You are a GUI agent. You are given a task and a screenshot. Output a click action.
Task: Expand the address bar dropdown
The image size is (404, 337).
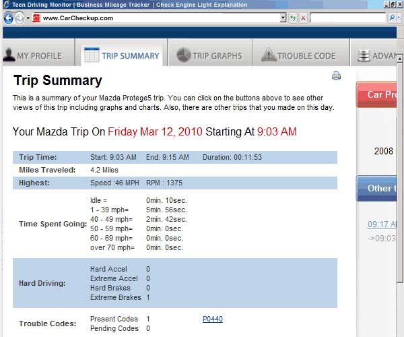coord(283,18)
